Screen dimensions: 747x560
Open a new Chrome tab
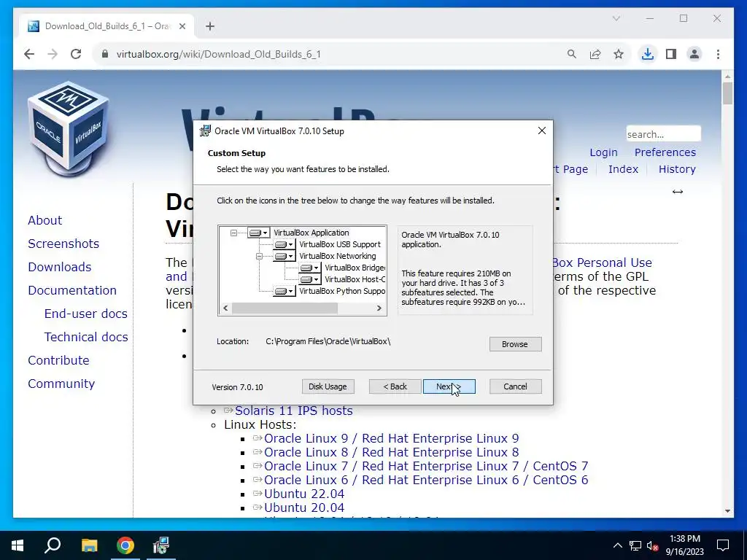[x=210, y=26]
